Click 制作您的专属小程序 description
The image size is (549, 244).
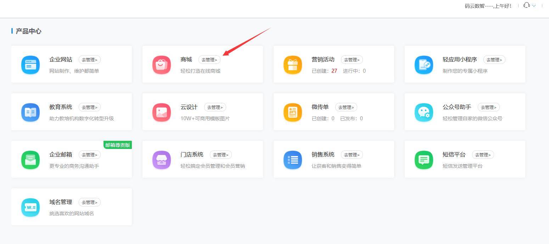(x=465, y=71)
